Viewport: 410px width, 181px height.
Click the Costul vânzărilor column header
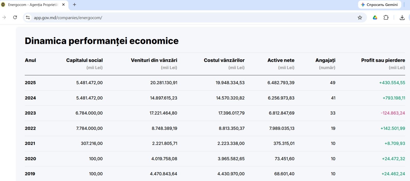[224, 60]
